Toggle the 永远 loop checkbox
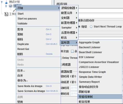The height and width of the screenshot is (104, 123). (72, 51)
